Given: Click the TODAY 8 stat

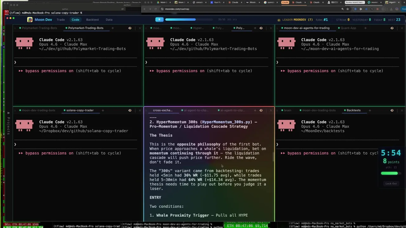Looking at the screenshot, I should click(x=380, y=20).
